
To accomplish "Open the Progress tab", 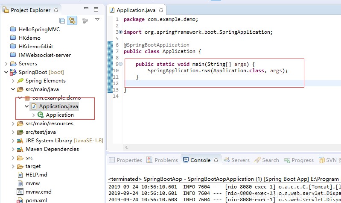I will tap(299, 160).
